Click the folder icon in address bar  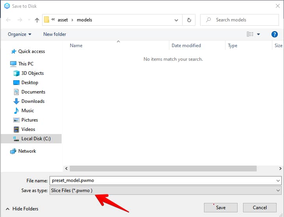pos(47,20)
